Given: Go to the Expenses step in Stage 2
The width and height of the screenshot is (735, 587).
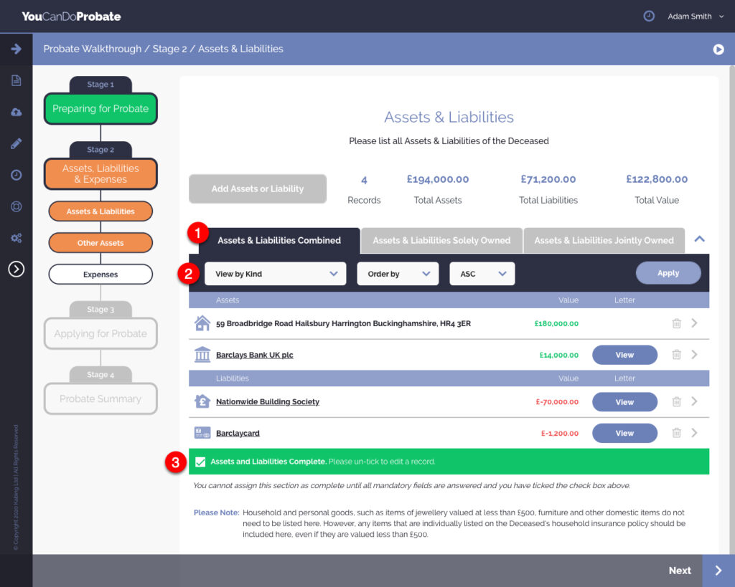Looking at the screenshot, I should [100, 275].
